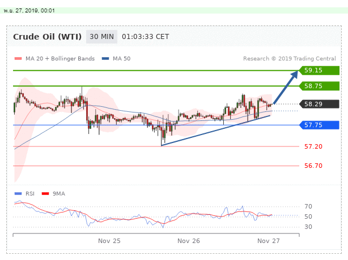This screenshot has width=348, height=260.
Task: Click the RSI legend label
Action: (30, 194)
